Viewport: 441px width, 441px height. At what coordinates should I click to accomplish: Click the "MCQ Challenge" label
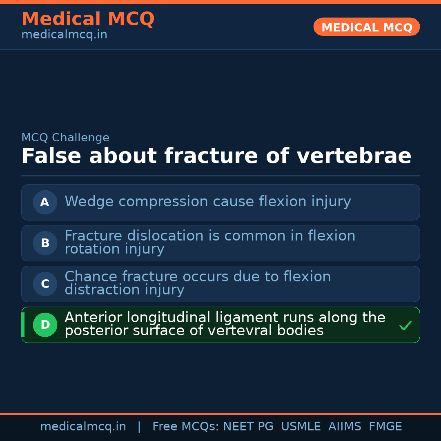(x=65, y=138)
